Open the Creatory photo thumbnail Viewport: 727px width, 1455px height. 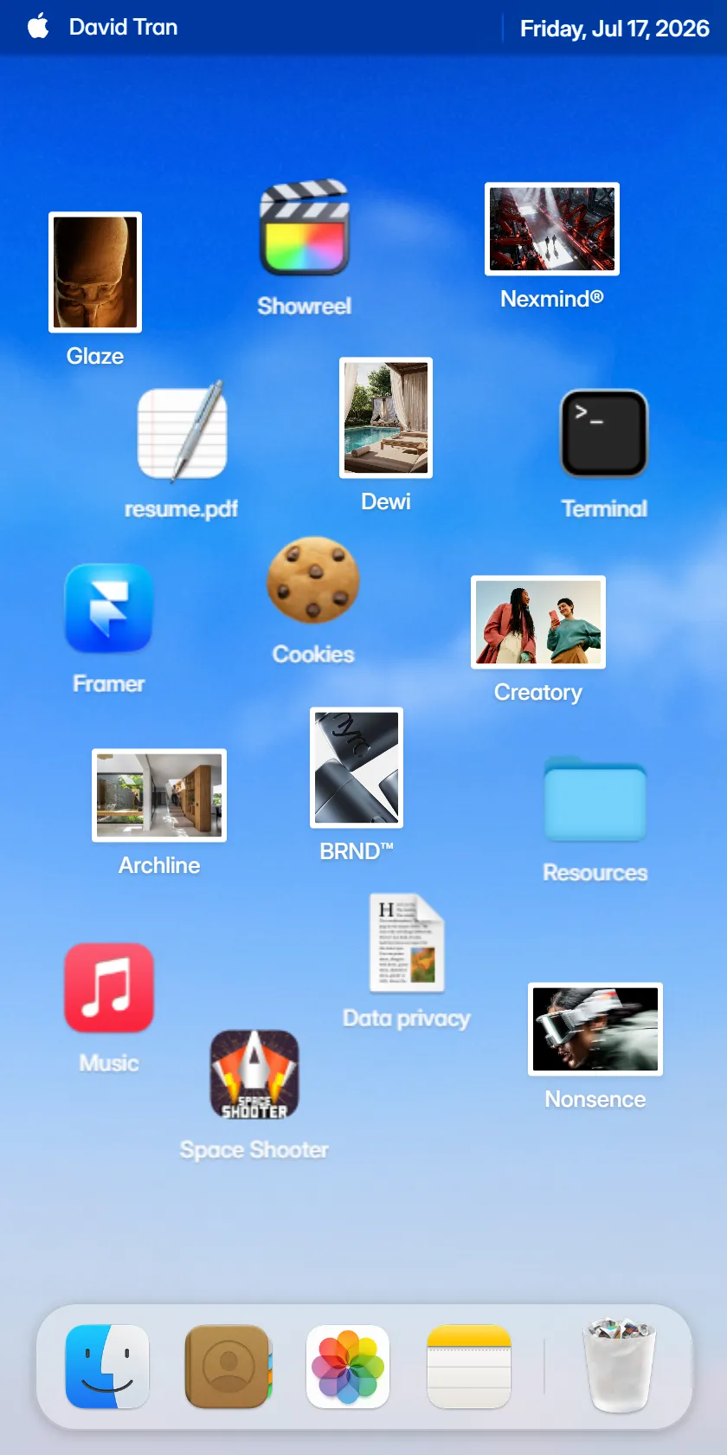538,622
